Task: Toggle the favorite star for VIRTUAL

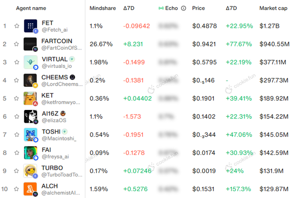Action: pyautogui.click(x=17, y=62)
